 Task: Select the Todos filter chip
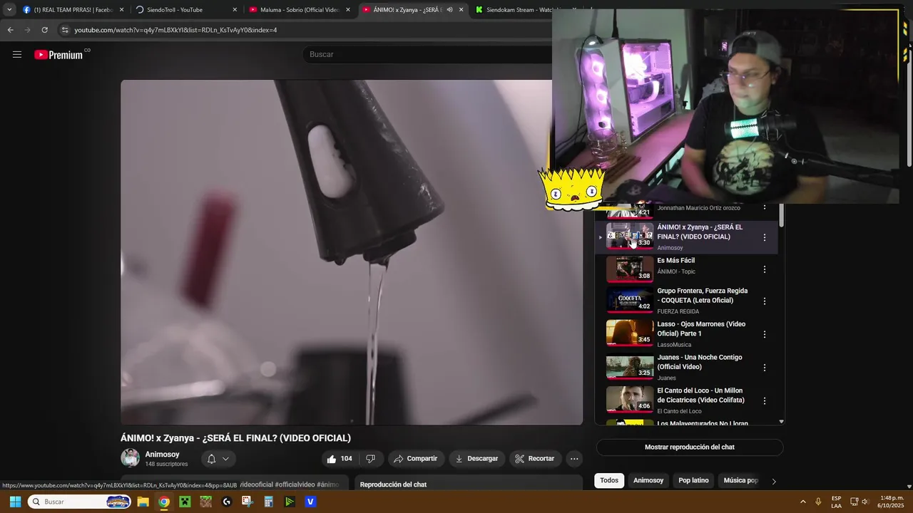pos(609,480)
